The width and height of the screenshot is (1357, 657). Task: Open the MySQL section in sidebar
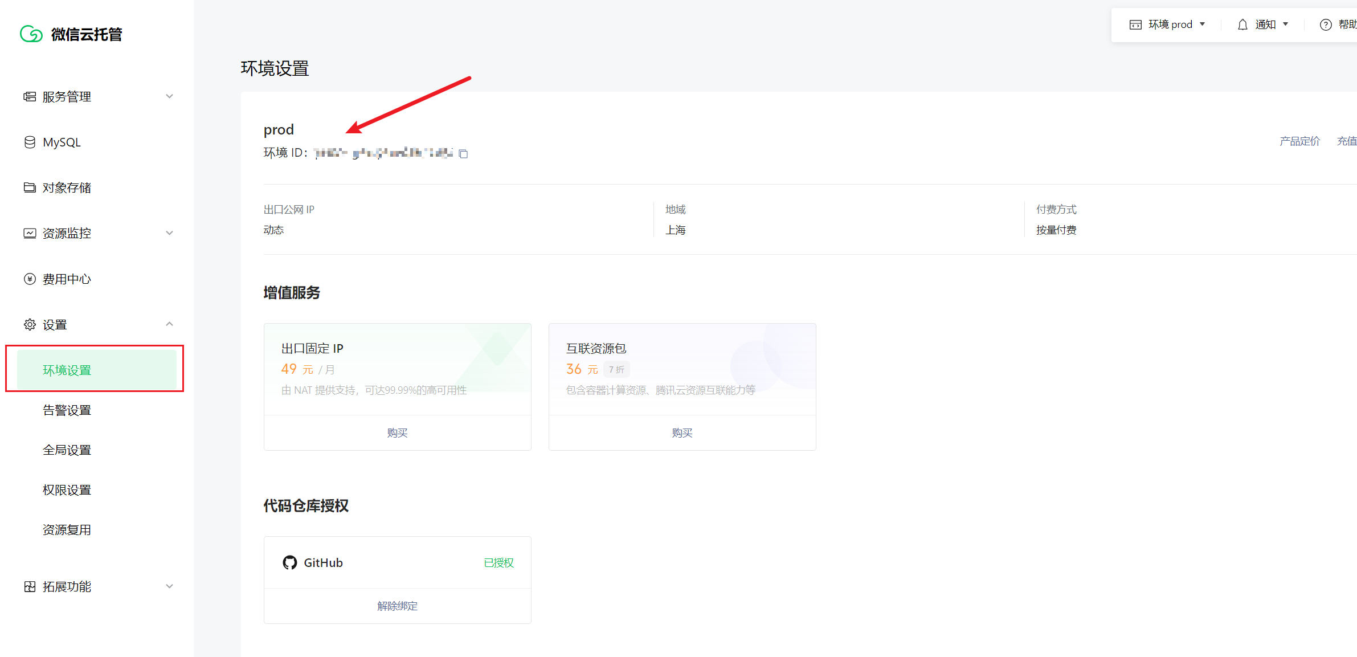[61, 142]
